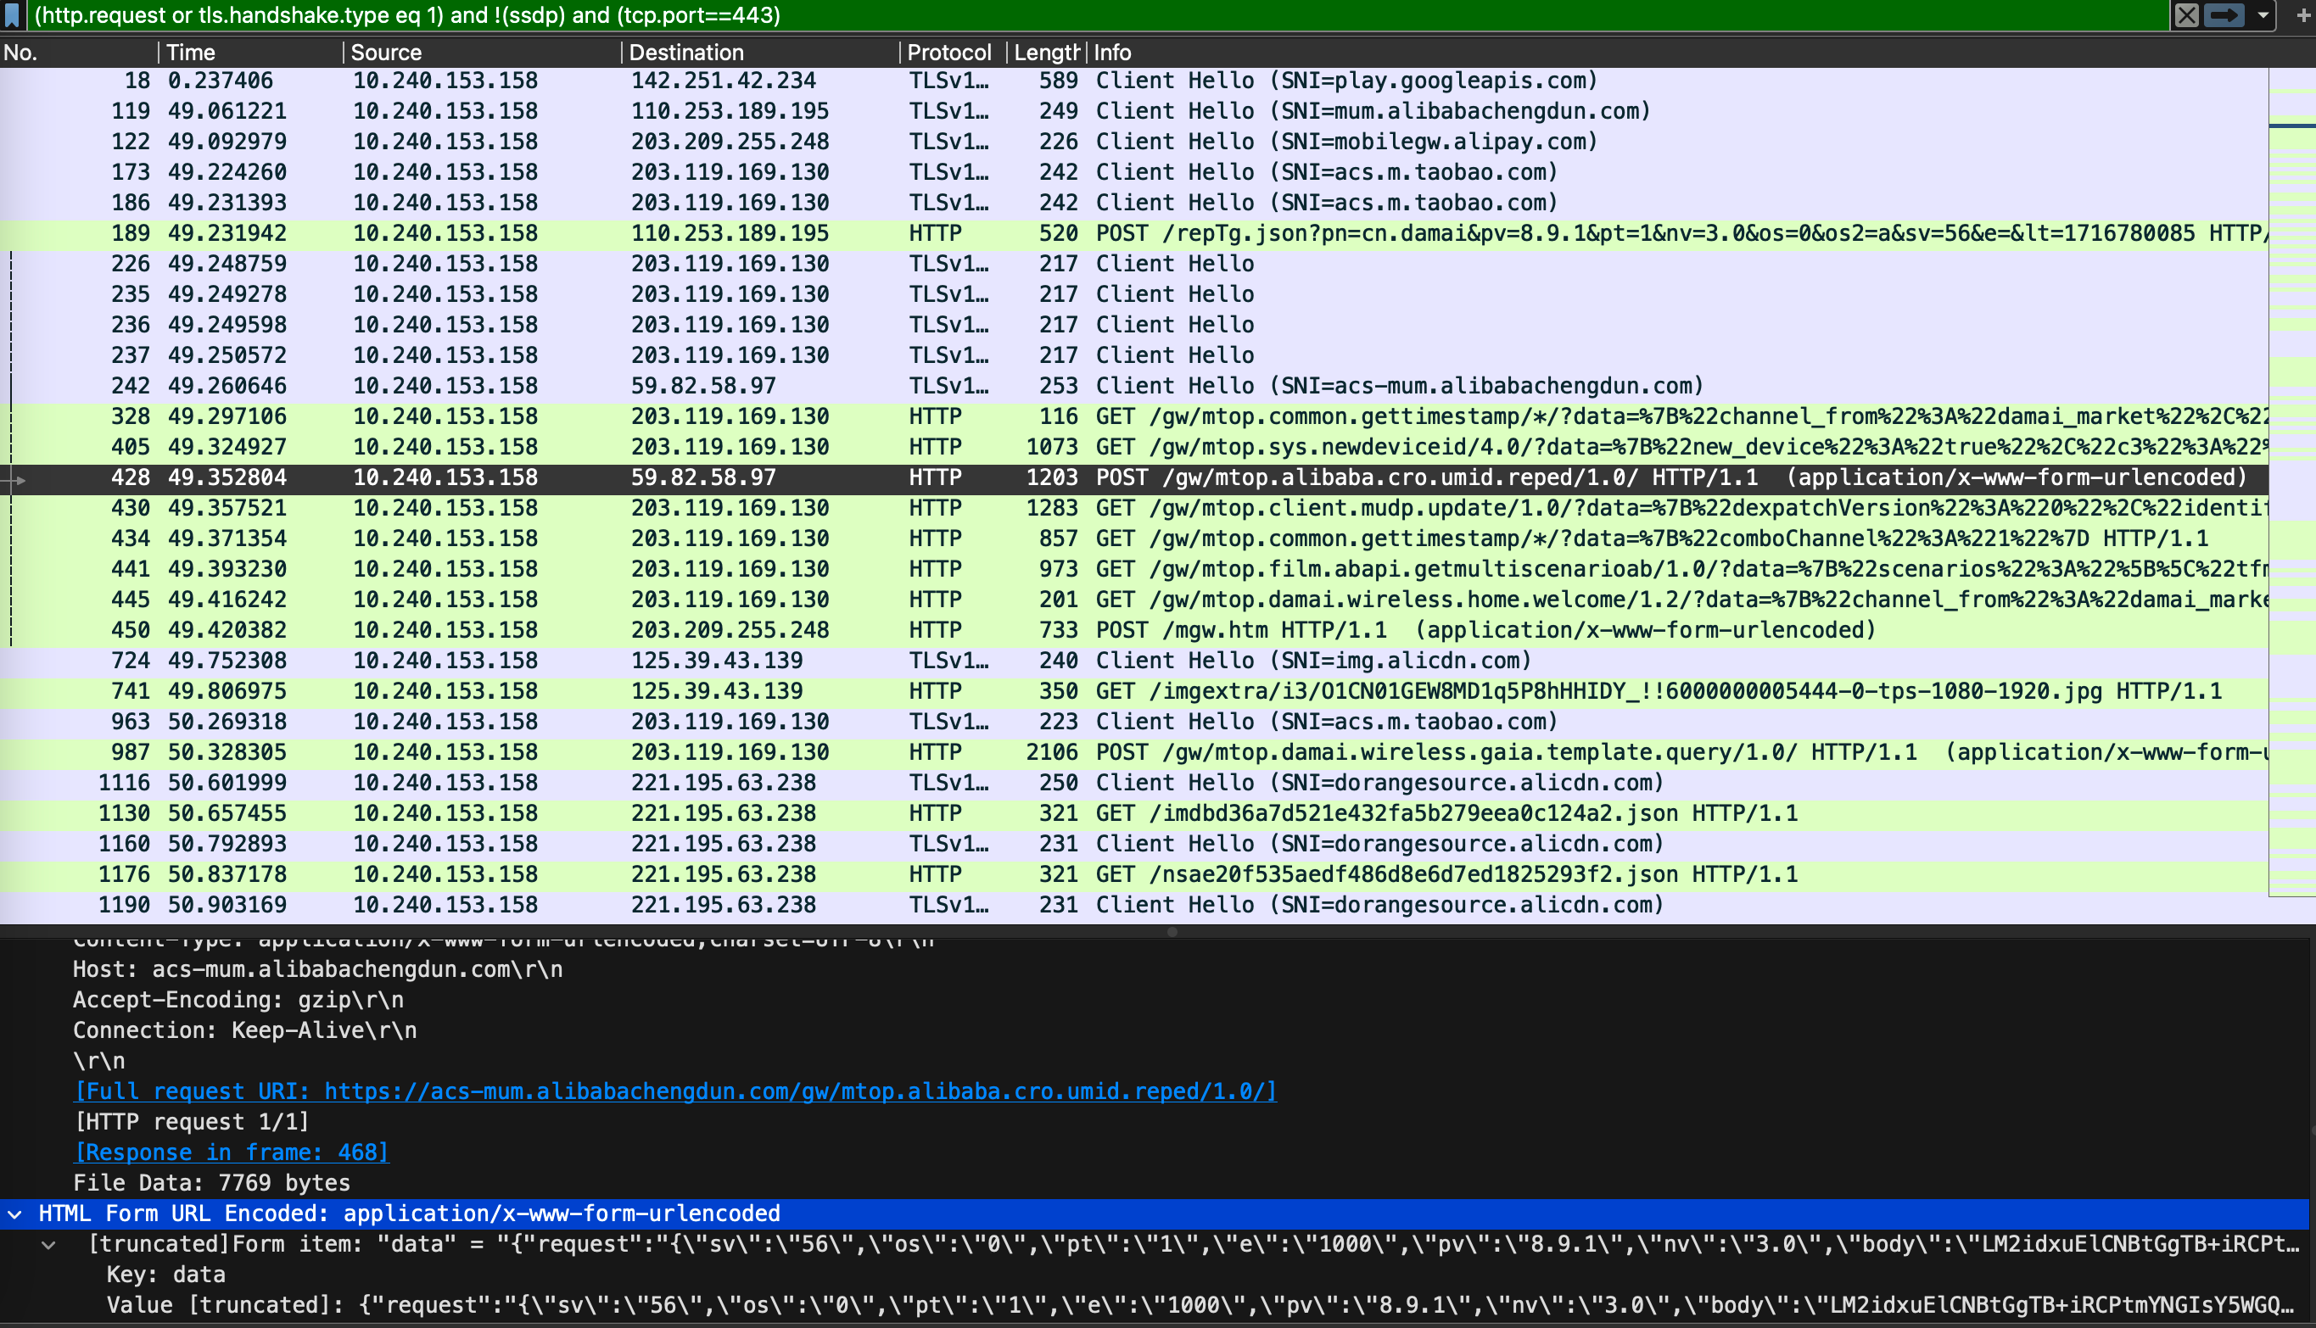
Task: Select the File Data 7769 bytes line
Action: click(x=211, y=1183)
